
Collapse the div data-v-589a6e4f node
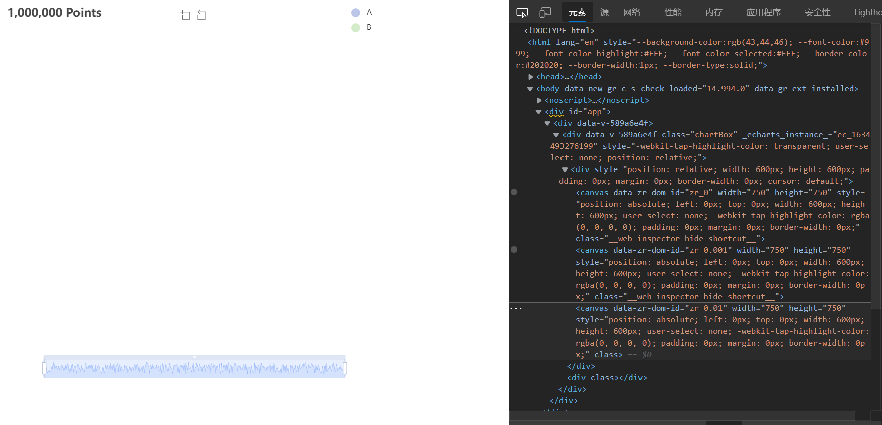tap(547, 123)
